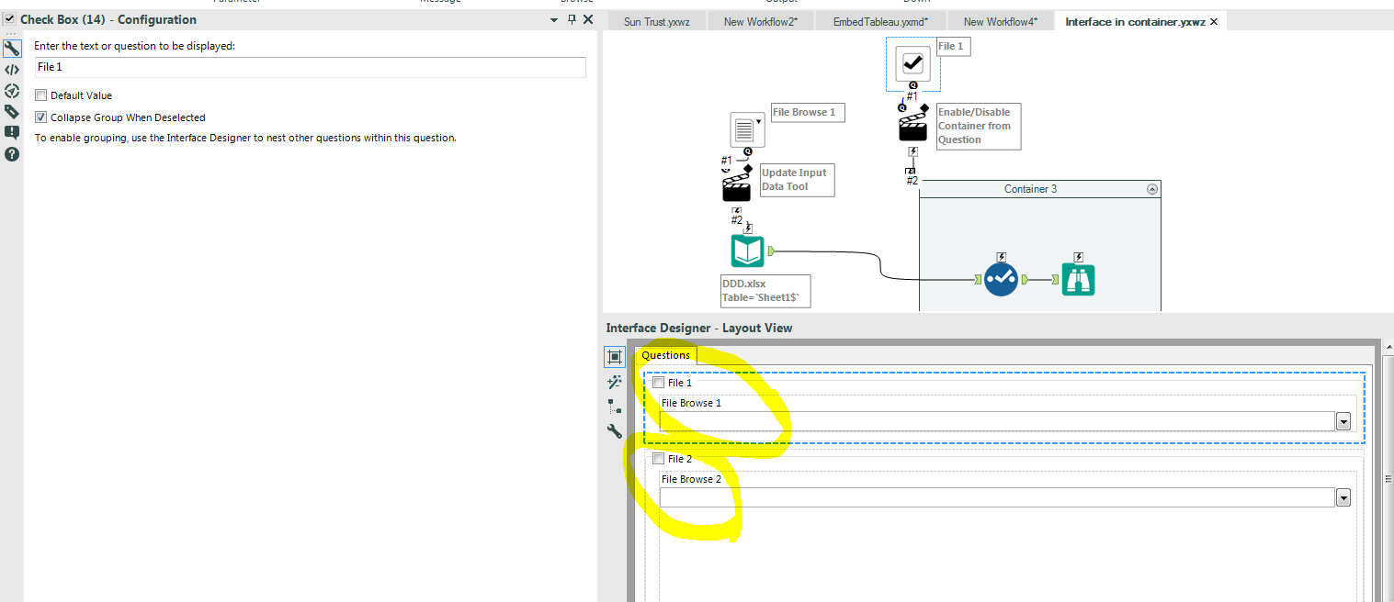Click the text question input field showing File 1
Screen dimensions: 1394x602
point(310,66)
